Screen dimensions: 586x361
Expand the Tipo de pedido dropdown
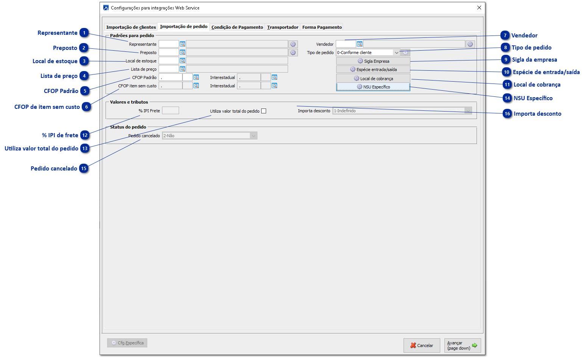(x=397, y=53)
